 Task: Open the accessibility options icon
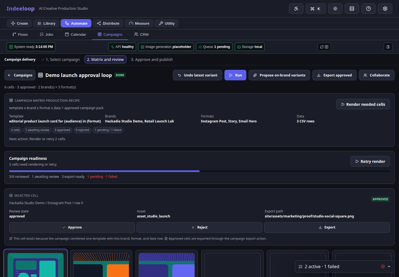(x=296, y=9)
